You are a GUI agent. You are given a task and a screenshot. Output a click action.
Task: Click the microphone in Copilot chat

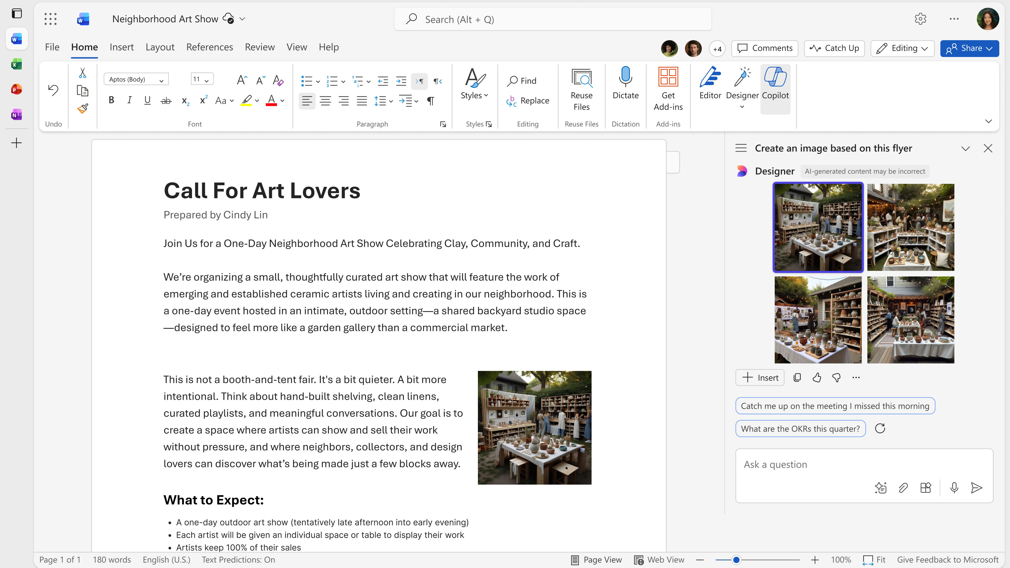[x=954, y=488]
